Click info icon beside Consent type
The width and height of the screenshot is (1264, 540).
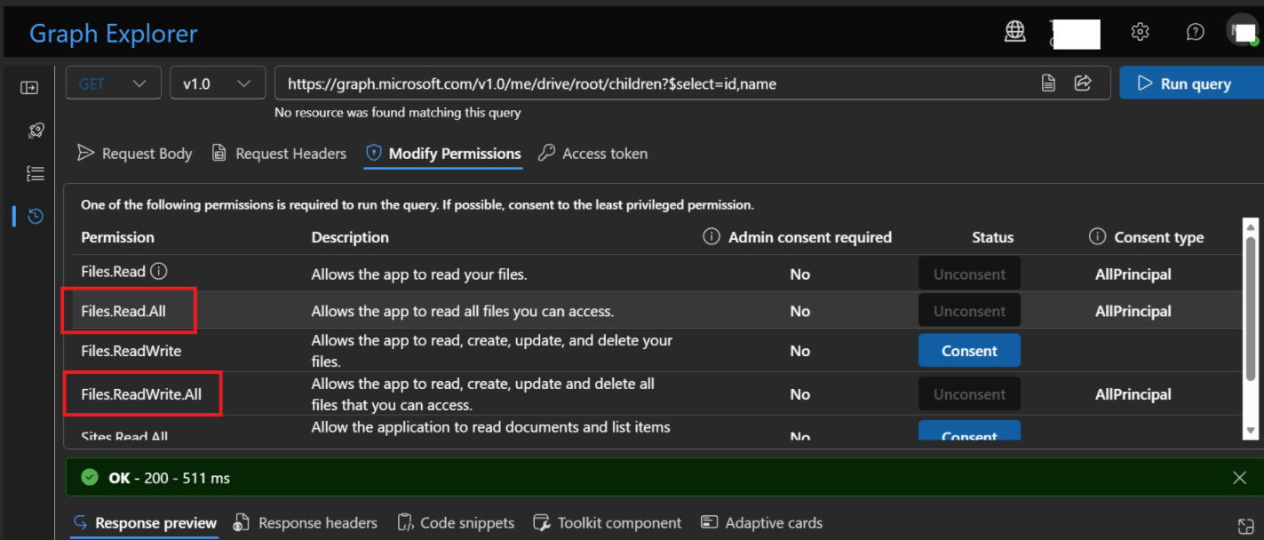click(1097, 237)
